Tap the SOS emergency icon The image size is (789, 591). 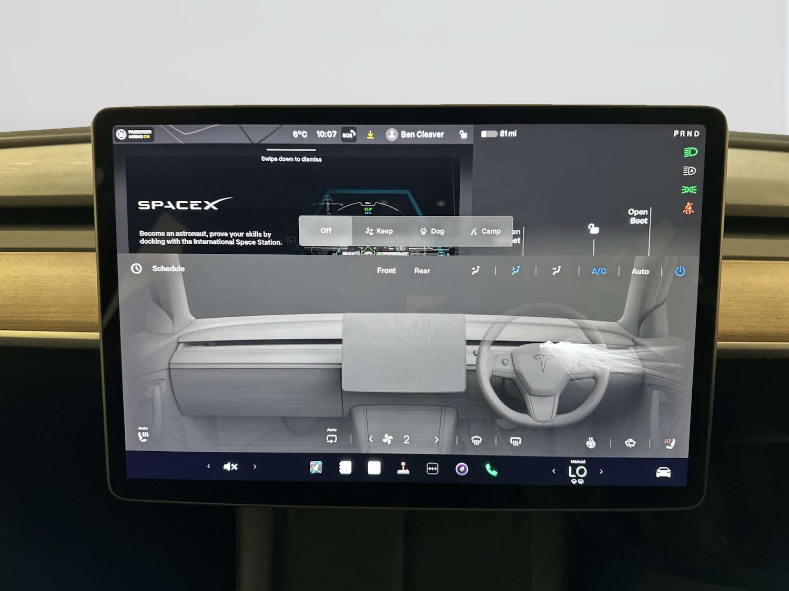pyautogui.click(x=349, y=134)
